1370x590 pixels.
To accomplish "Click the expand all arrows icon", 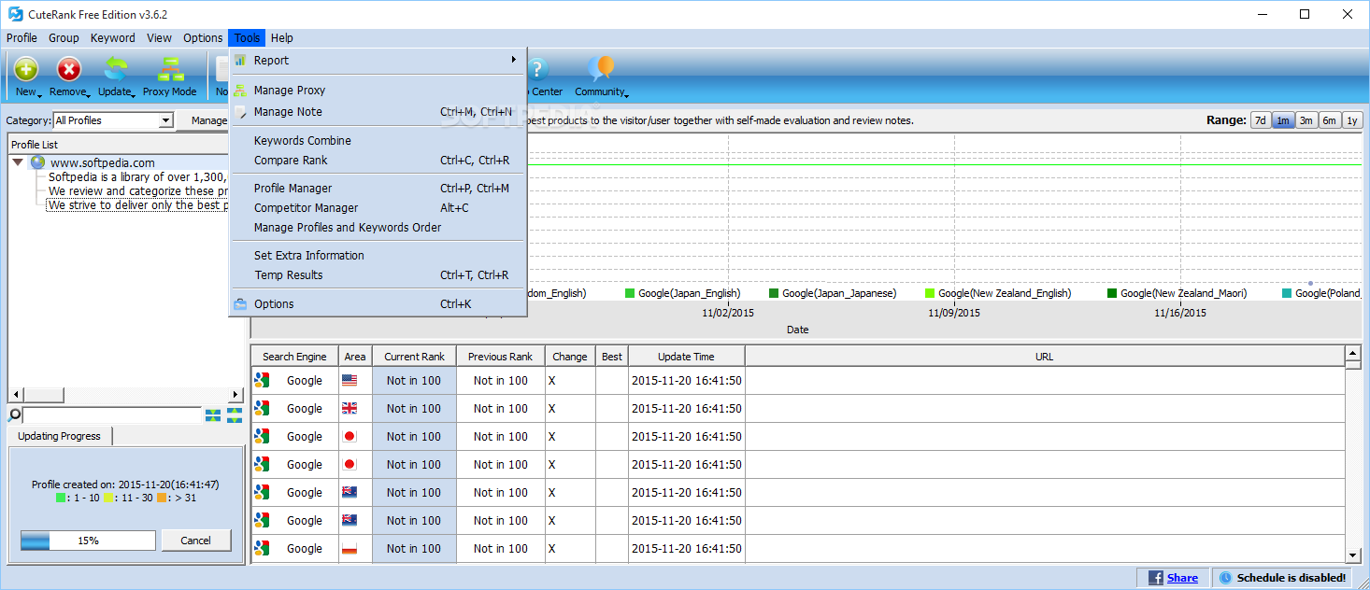I will (x=235, y=414).
